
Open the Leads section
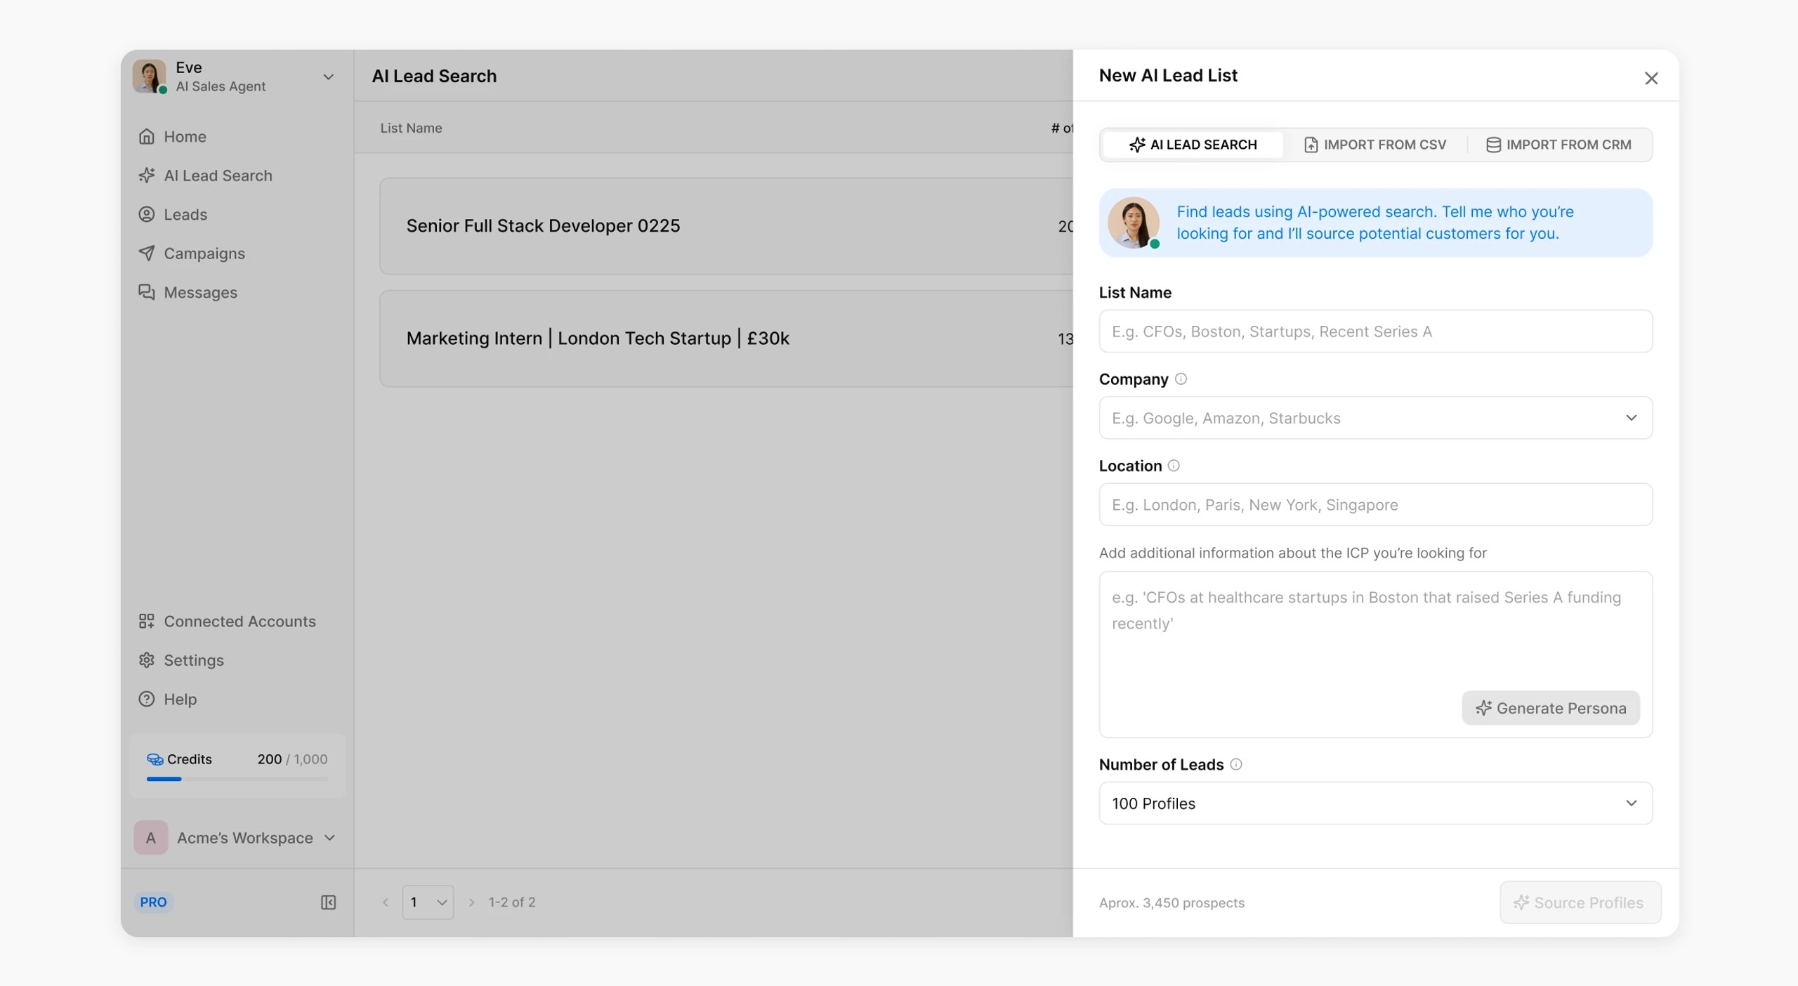173,214
